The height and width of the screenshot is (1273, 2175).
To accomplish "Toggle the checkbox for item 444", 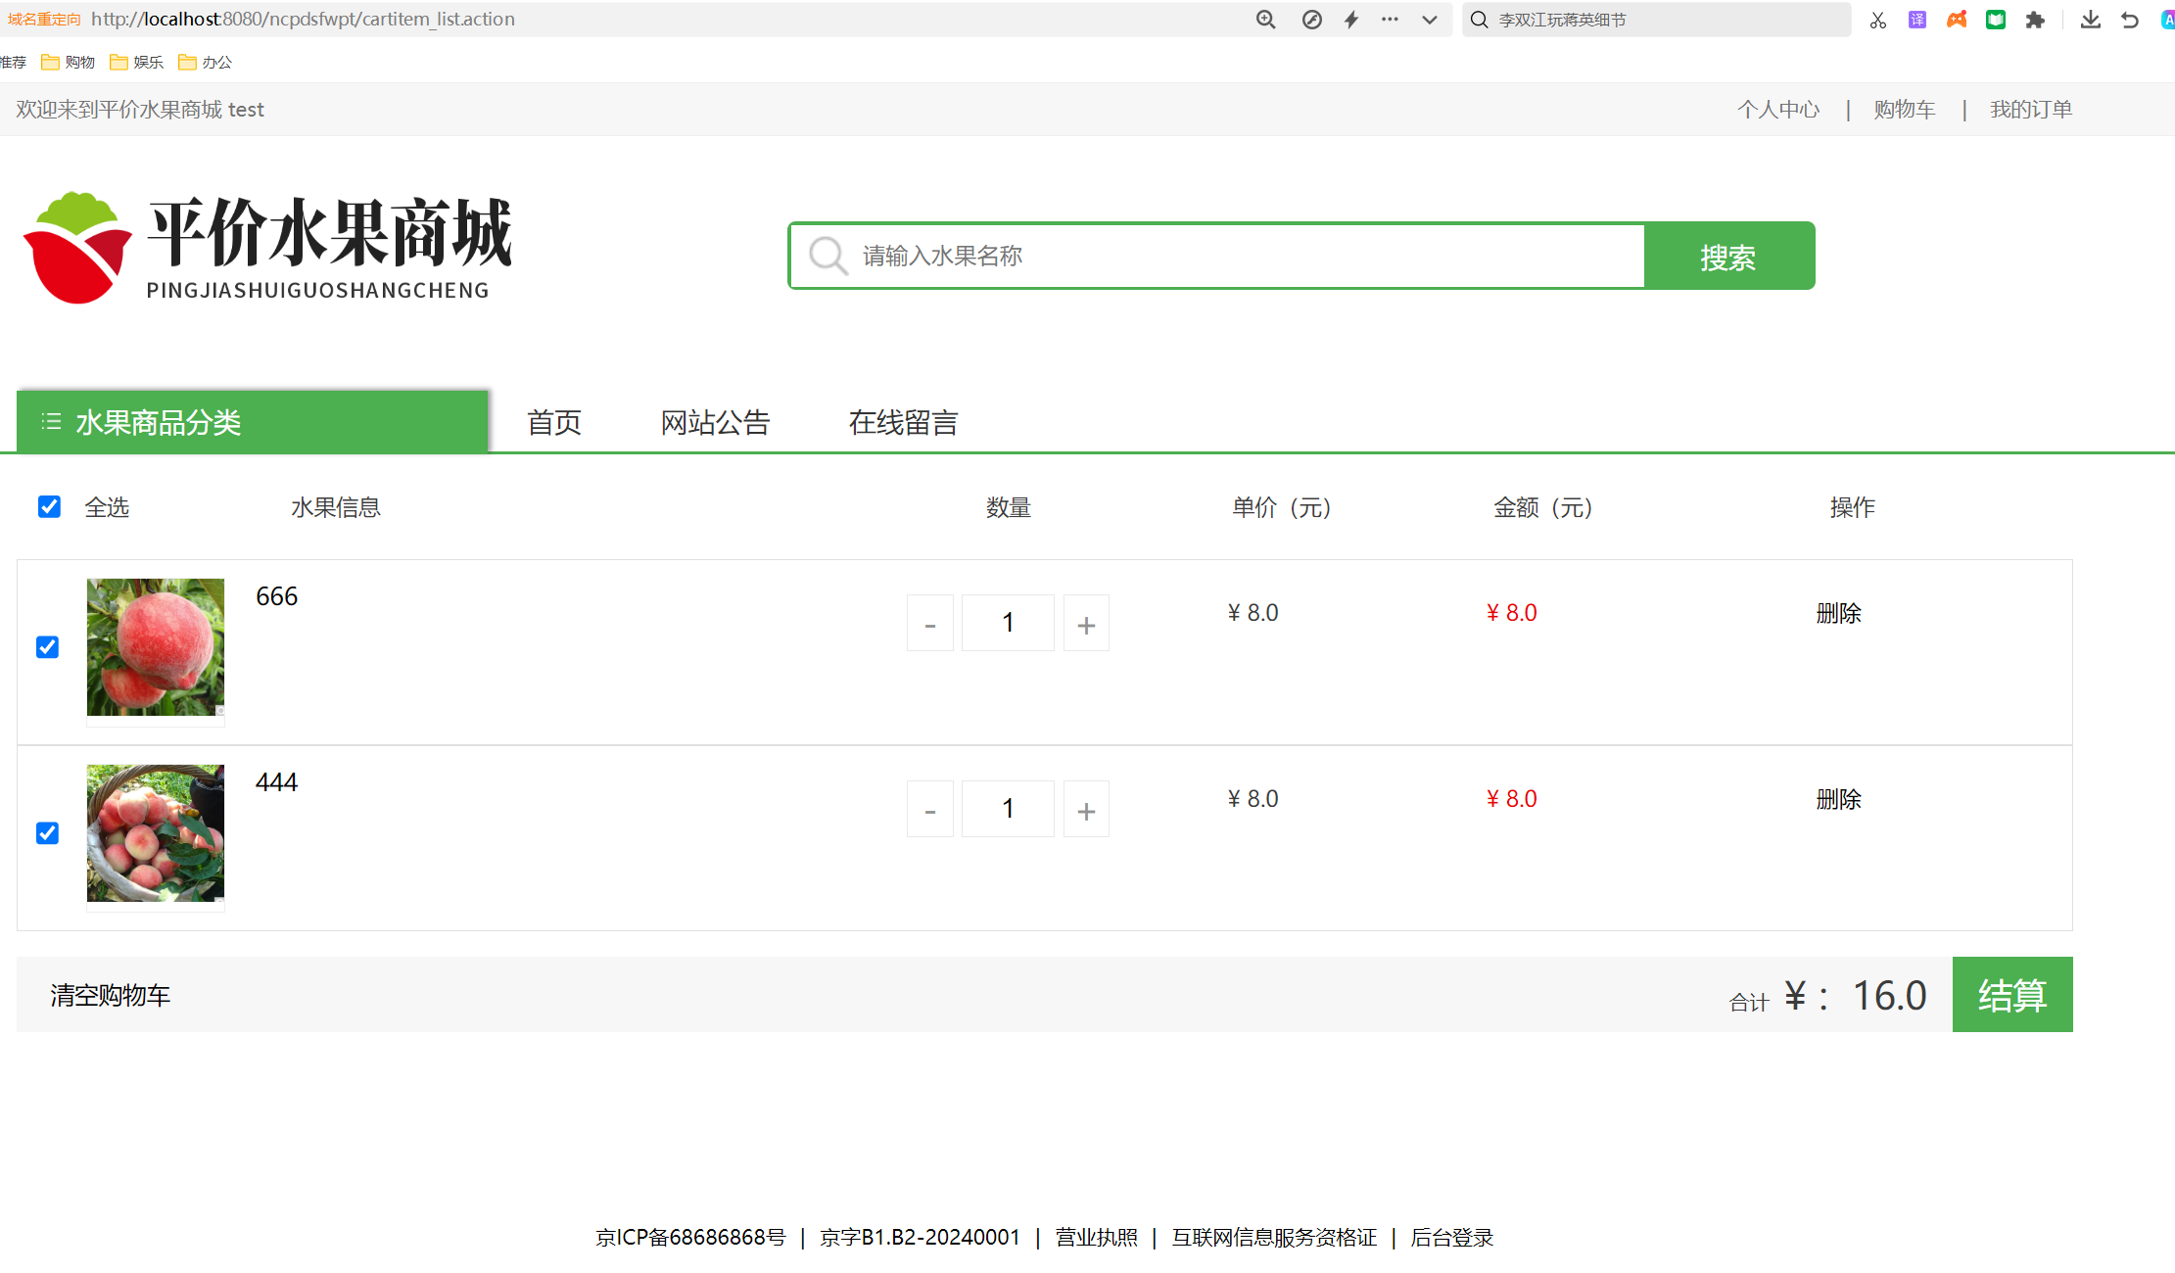I will pyautogui.click(x=47, y=833).
